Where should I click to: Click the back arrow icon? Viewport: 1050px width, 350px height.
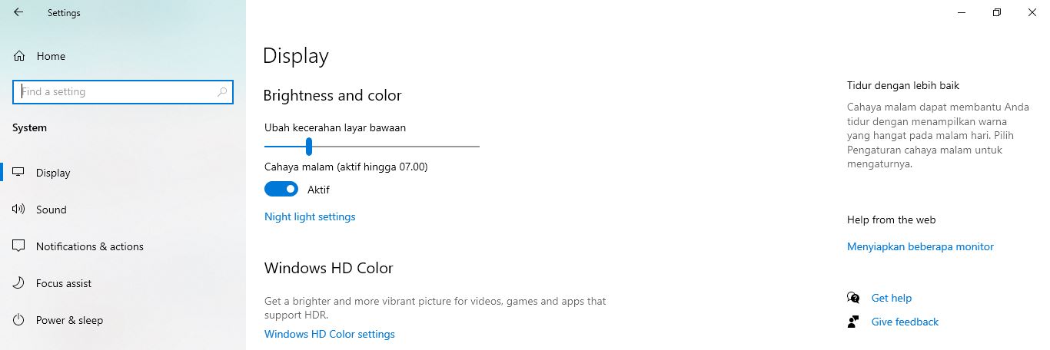pos(18,12)
